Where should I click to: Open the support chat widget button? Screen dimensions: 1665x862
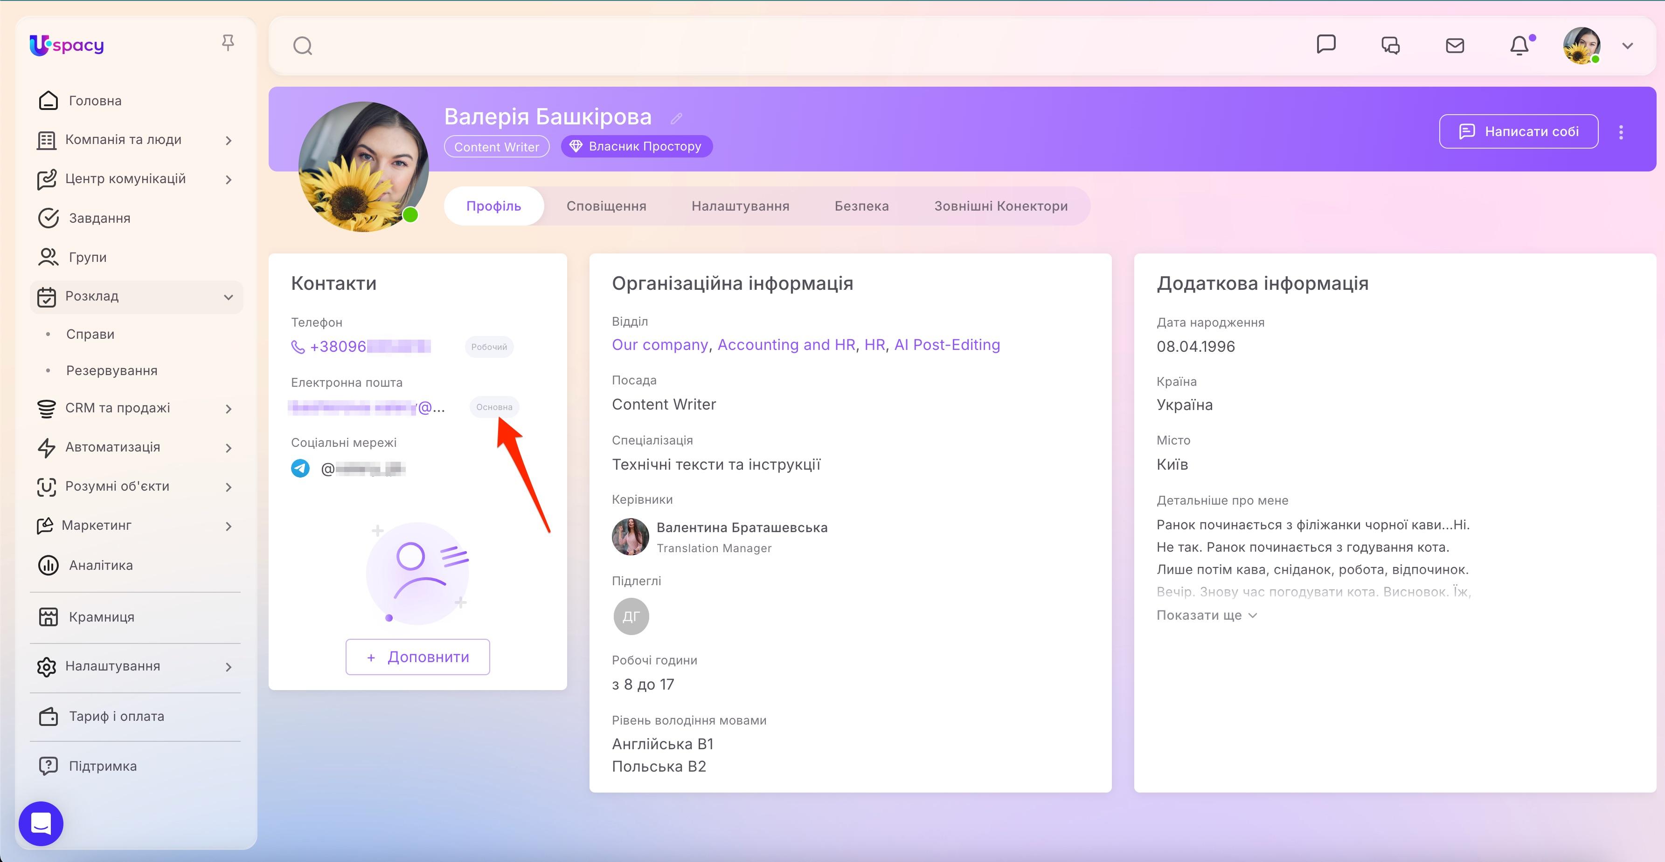[41, 823]
